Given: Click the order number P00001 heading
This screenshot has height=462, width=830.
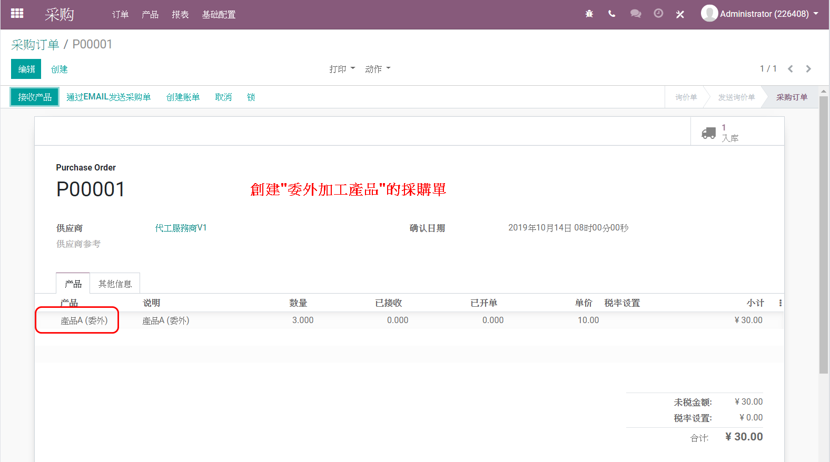Looking at the screenshot, I should [x=91, y=189].
